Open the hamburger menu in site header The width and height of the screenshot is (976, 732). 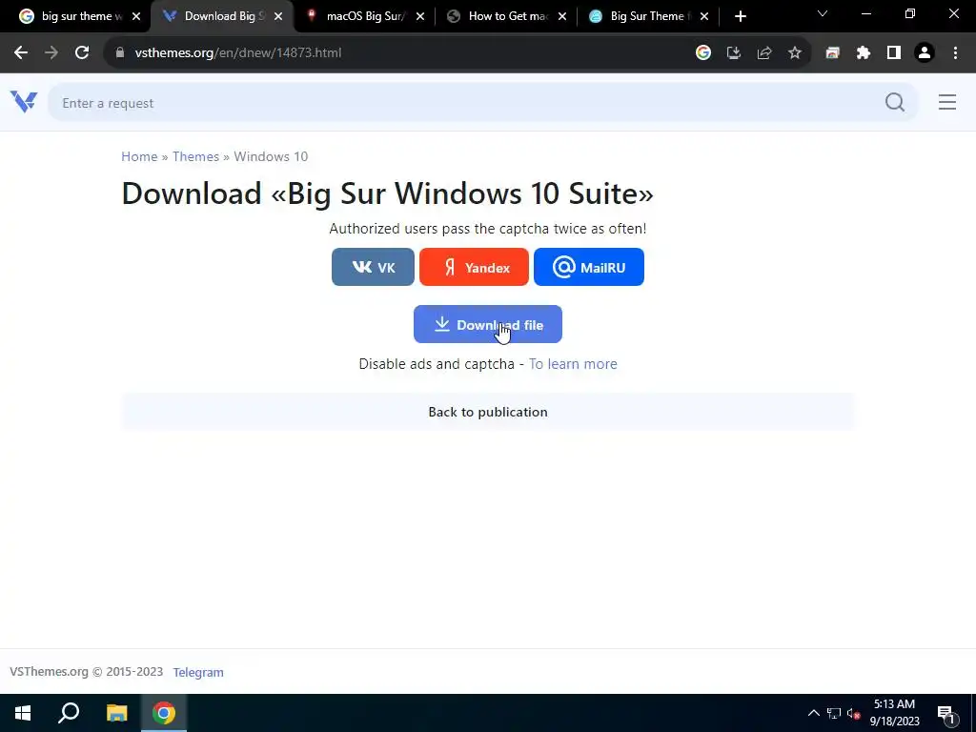(946, 102)
